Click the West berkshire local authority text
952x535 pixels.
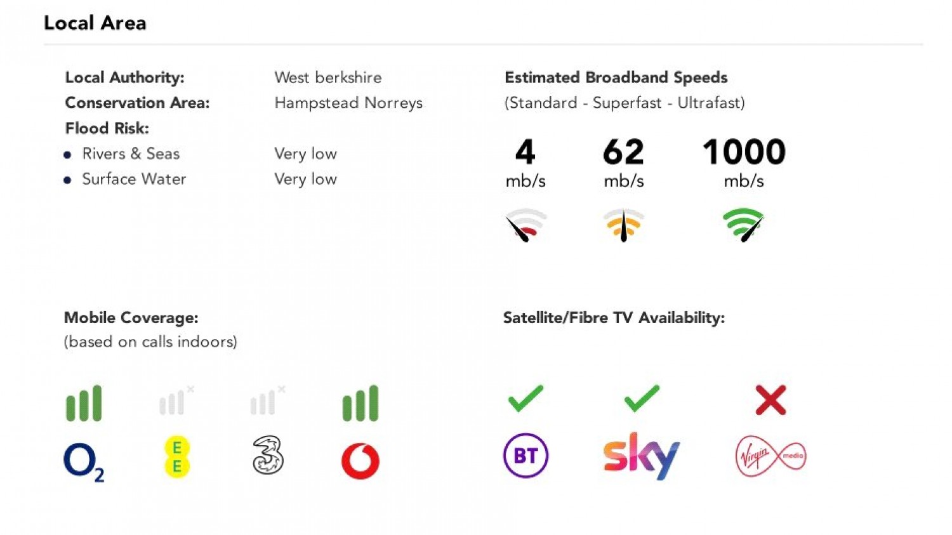pos(328,77)
